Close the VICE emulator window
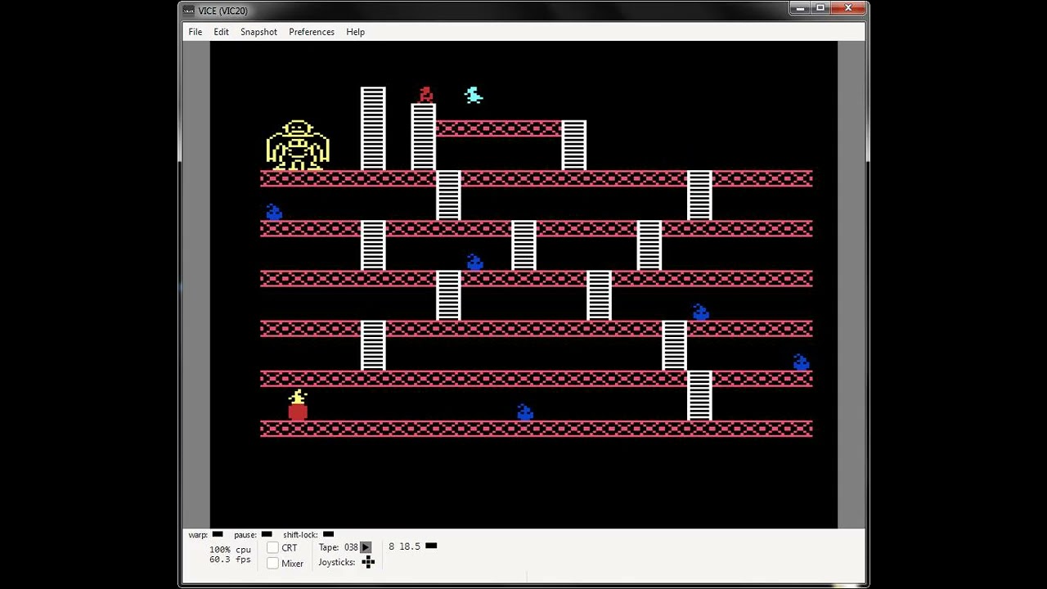The height and width of the screenshot is (589, 1047). point(848,8)
